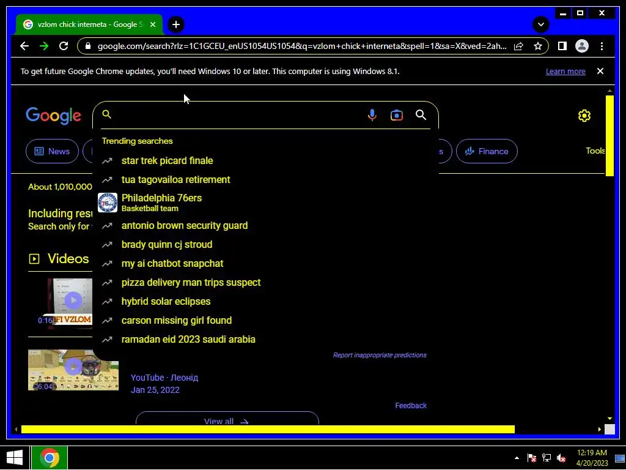
Task: Click the muted volume tray icon
Action: [x=561, y=458]
